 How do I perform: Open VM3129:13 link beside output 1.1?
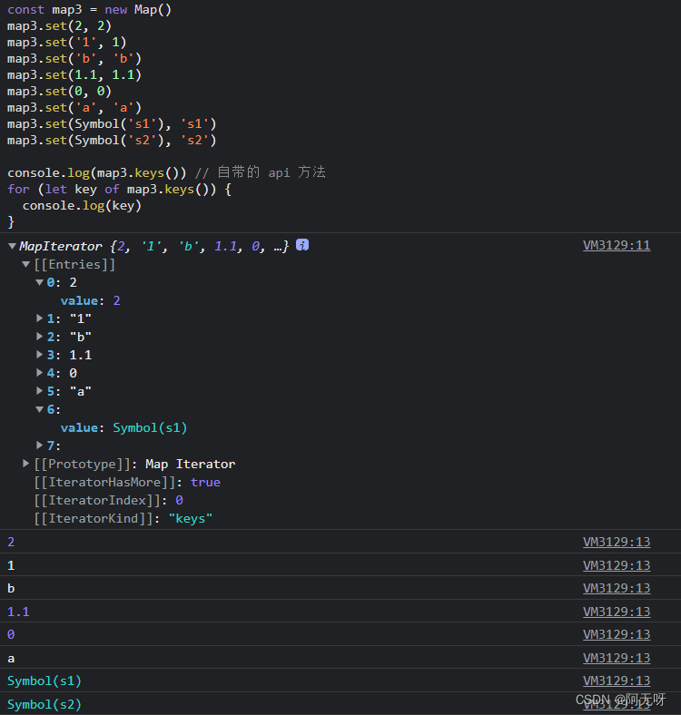[x=617, y=612]
